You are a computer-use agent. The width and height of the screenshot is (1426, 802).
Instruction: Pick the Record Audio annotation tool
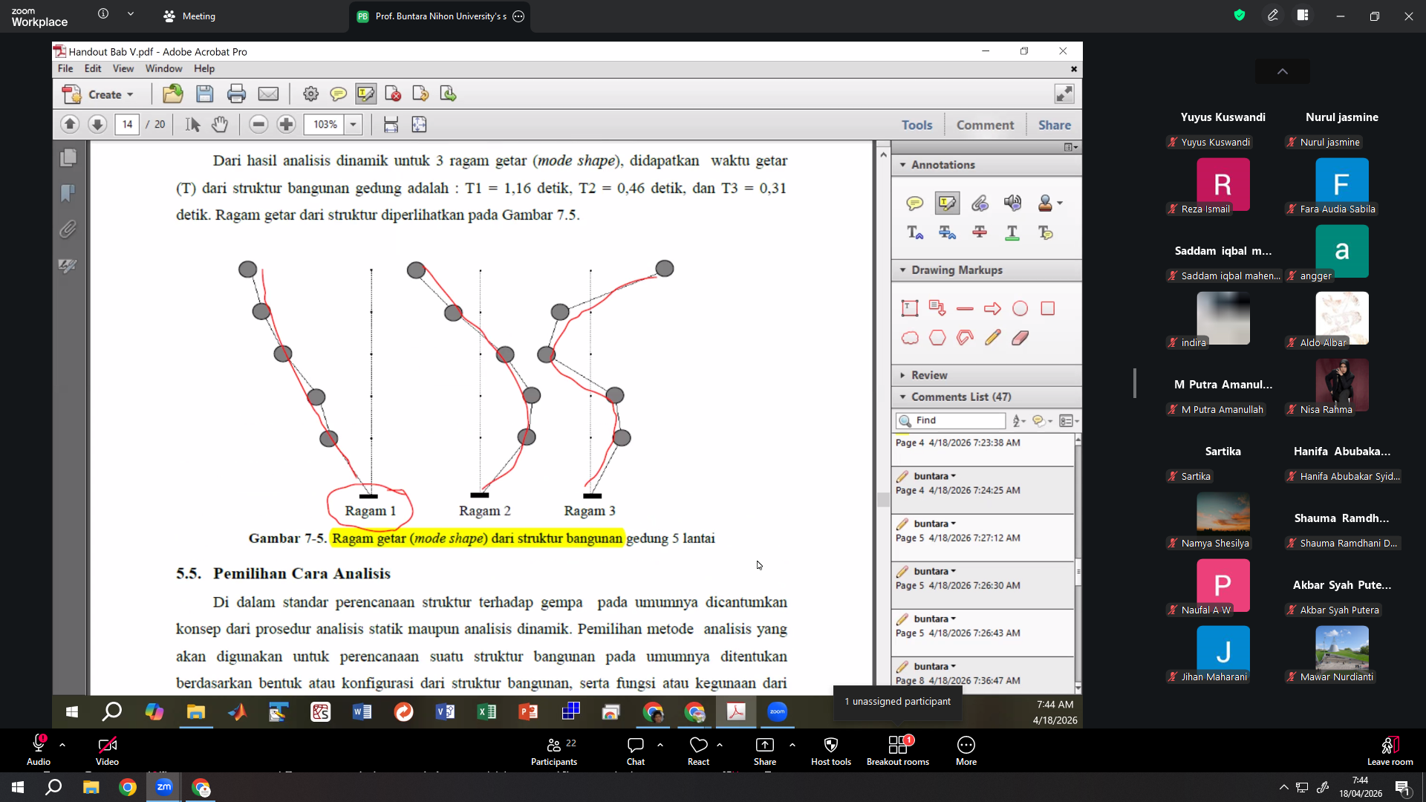coord(1012,203)
